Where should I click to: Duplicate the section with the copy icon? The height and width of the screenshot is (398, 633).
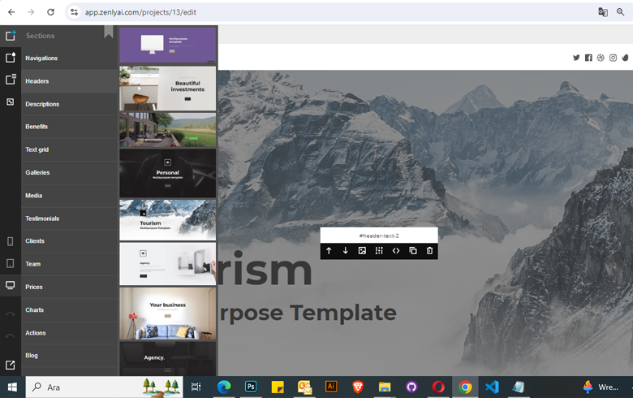413,251
